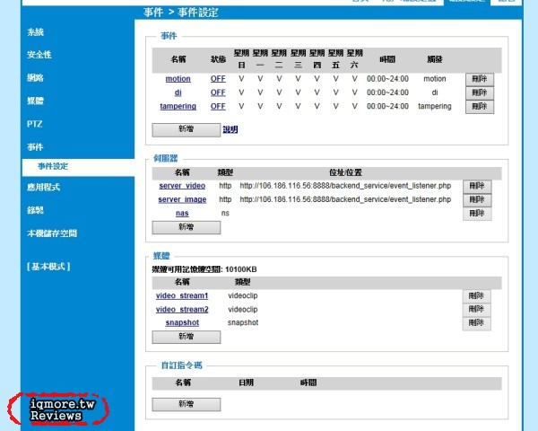Open the 錄製 sidebar menu
The height and width of the screenshot is (431, 538).
pyautogui.click(x=35, y=210)
